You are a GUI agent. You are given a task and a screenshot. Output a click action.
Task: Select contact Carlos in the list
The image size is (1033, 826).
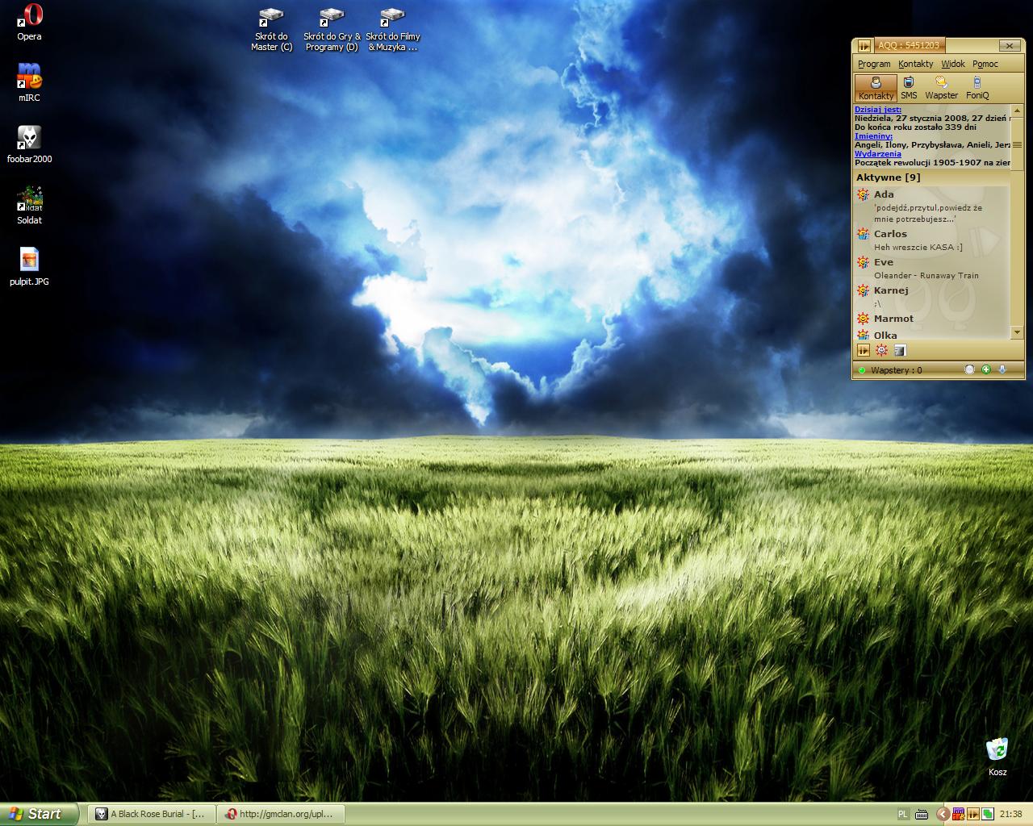pyautogui.click(x=890, y=234)
